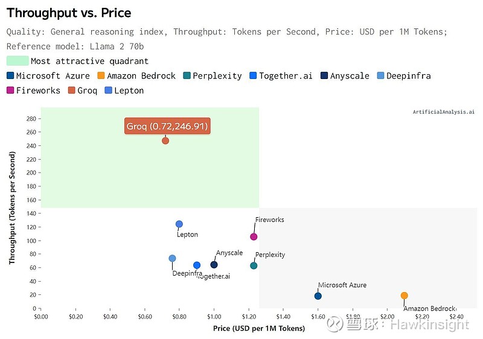Click the Fireworks legend color swatch
This screenshot has height=339, width=483.
coord(10,90)
